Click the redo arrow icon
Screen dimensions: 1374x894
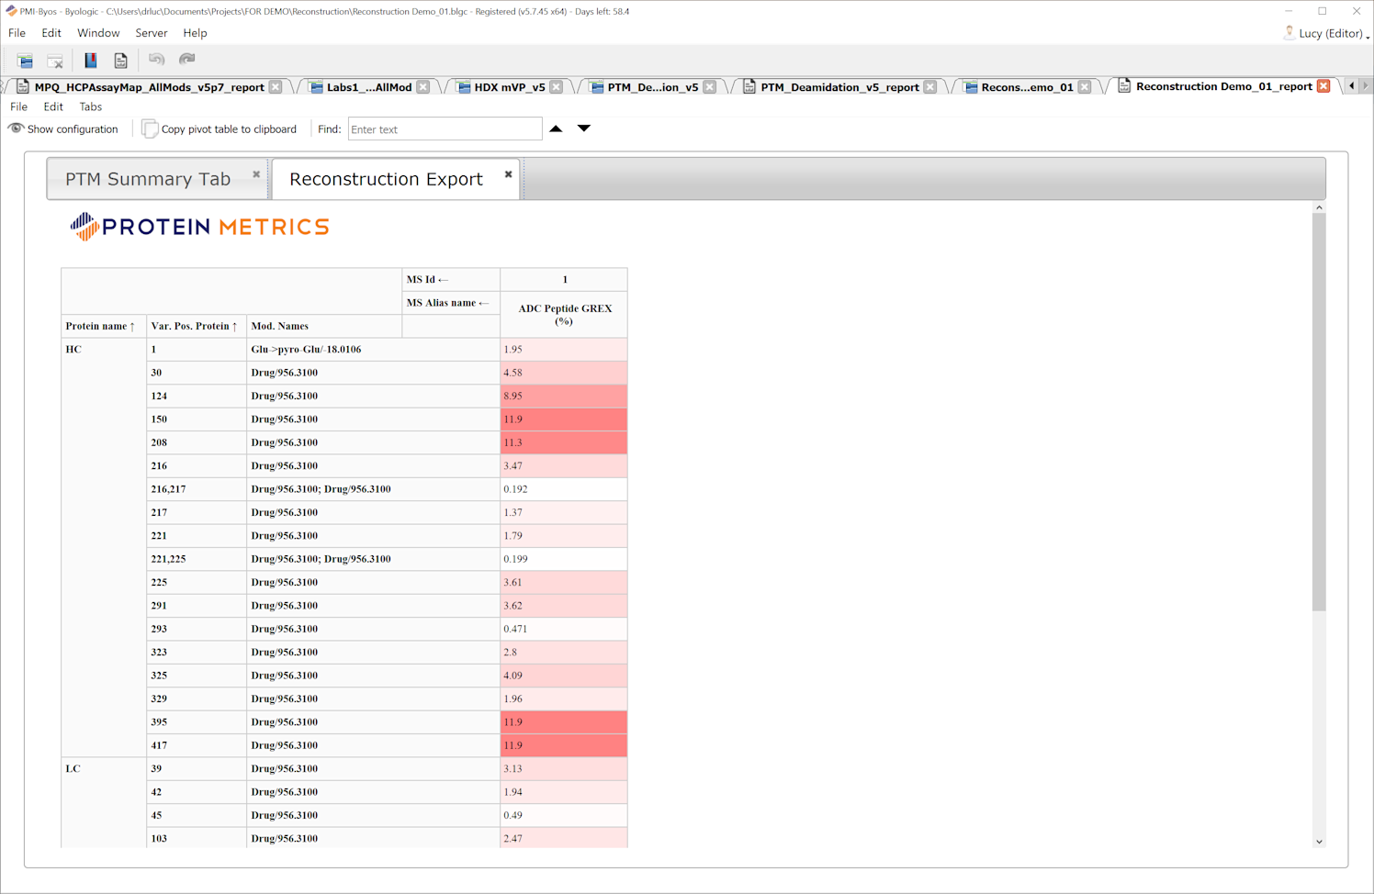pyautogui.click(x=186, y=60)
